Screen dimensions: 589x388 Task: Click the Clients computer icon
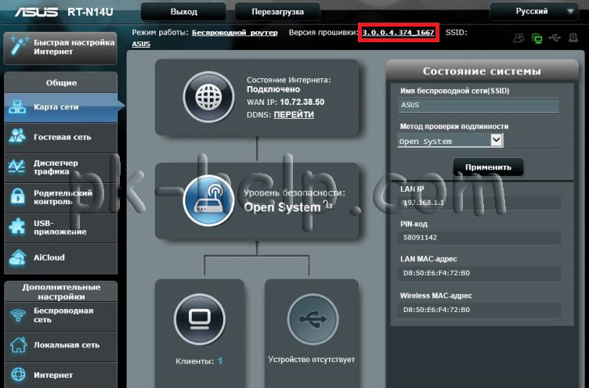click(x=200, y=319)
